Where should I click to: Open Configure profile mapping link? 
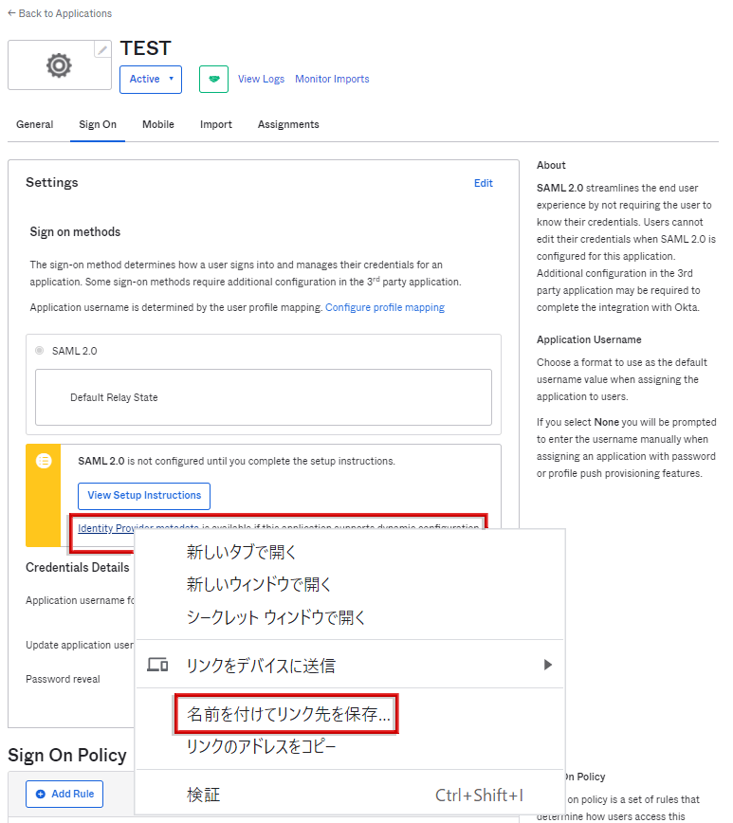coord(385,307)
